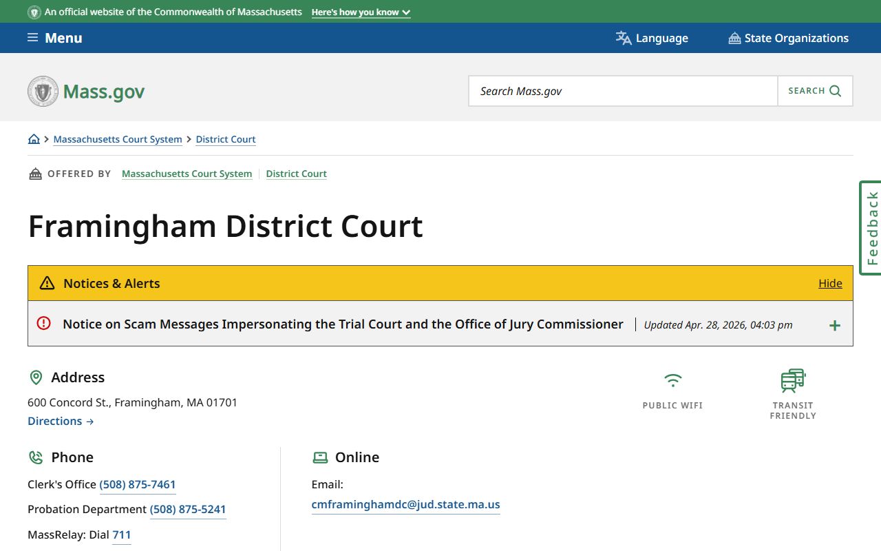Open the scam messages notice title

343,324
